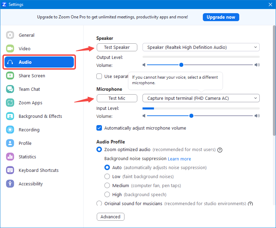The width and height of the screenshot is (276, 228).
Task: Click the Zoom Apps sidebar icon
Action: coord(10,103)
